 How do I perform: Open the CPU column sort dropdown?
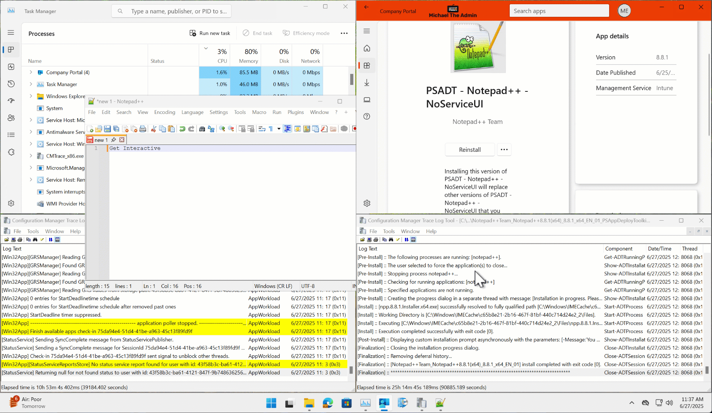click(206, 49)
